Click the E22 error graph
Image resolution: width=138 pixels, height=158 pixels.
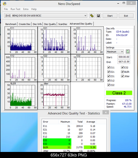click(x=54, y=68)
